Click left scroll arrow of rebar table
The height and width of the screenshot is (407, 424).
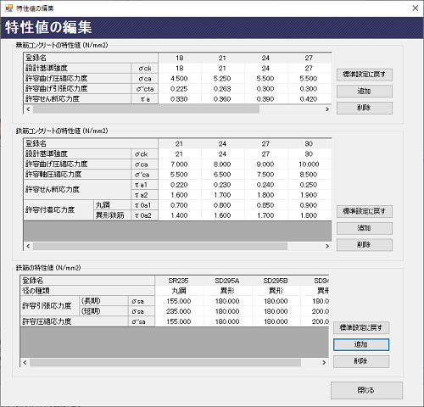(25, 363)
